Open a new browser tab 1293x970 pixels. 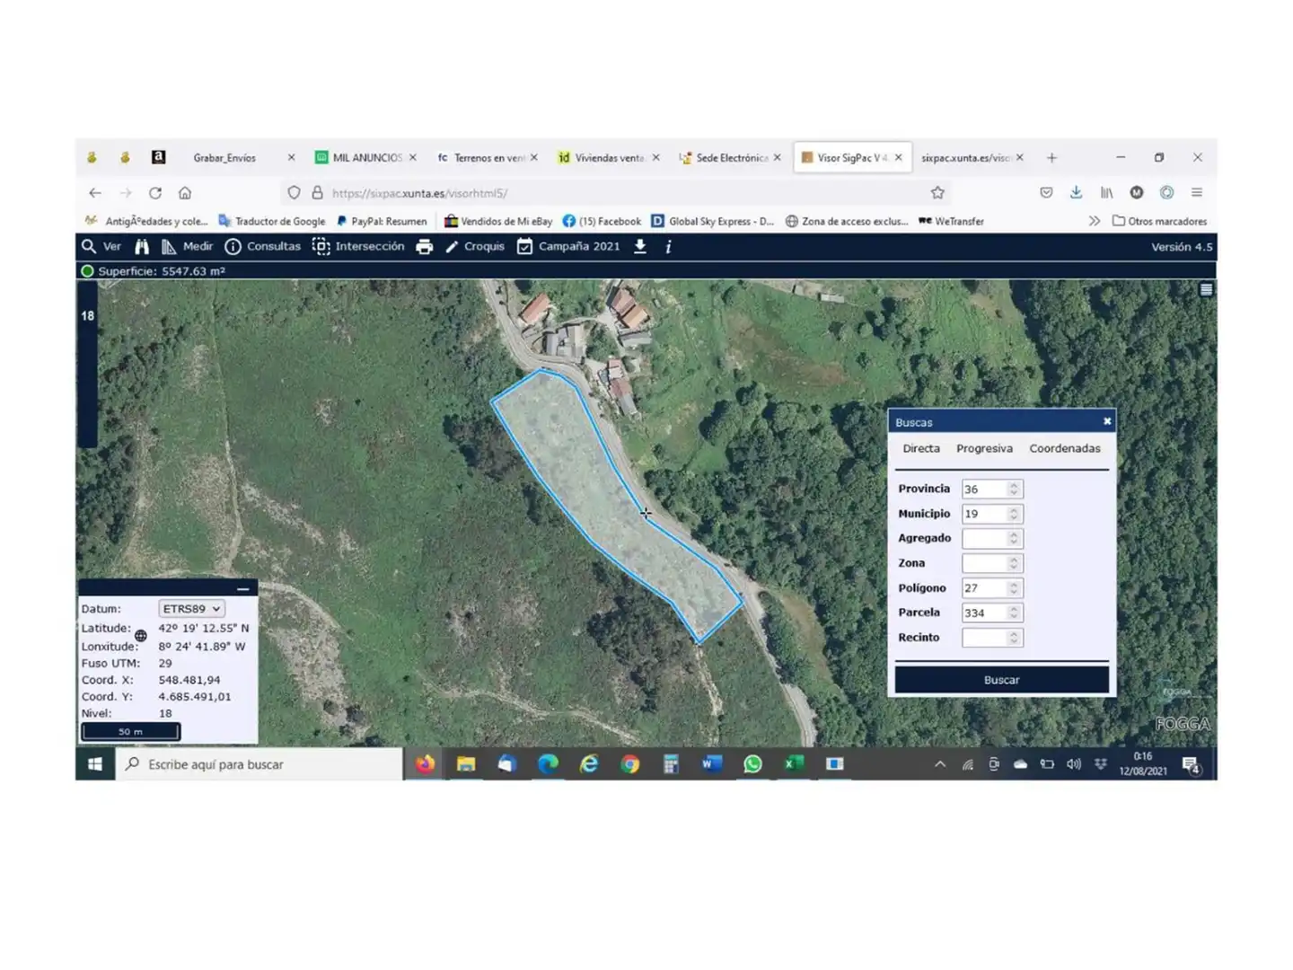coord(1051,157)
